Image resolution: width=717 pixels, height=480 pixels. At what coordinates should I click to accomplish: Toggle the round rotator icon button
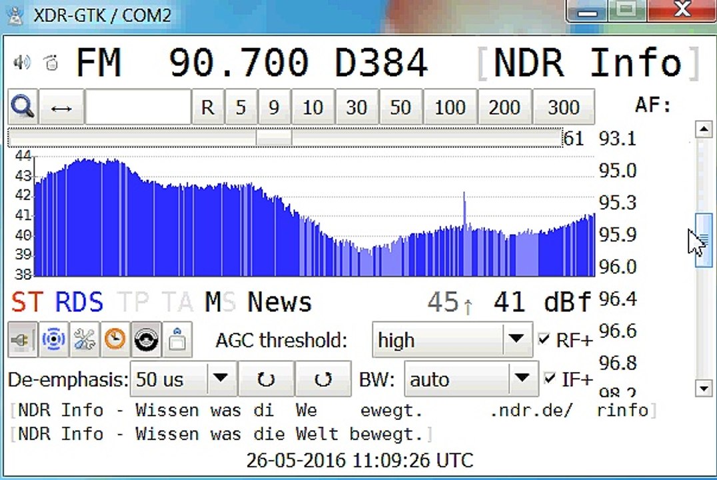[x=147, y=339]
